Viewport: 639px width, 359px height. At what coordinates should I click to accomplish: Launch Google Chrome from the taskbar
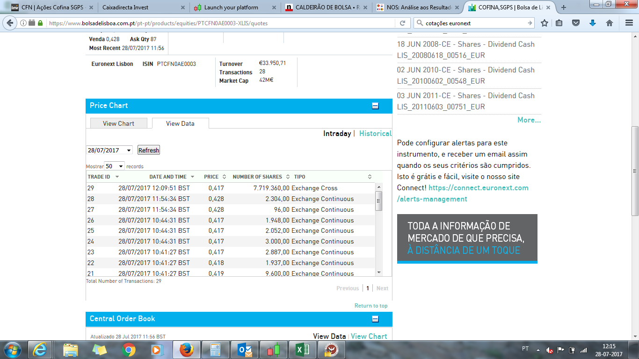pyautogui.click(x=129, y=349)
